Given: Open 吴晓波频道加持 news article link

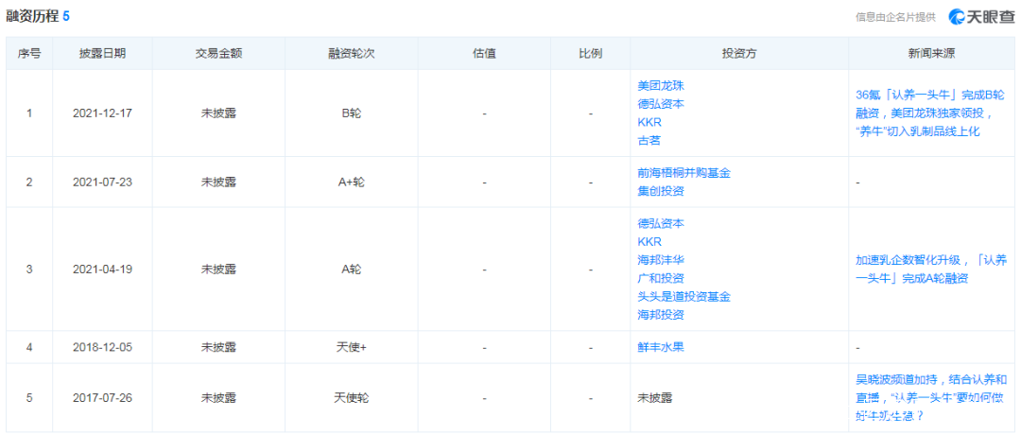Looking at the screenshot, I should (930, 396).
